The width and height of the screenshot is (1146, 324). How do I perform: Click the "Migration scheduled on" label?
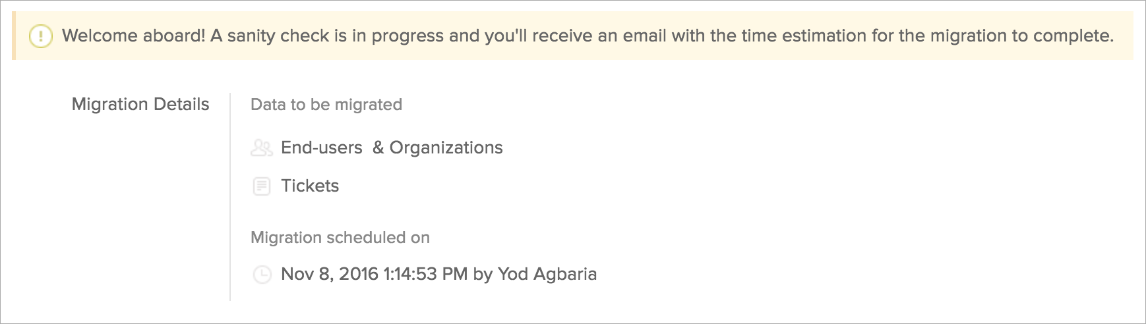pyautogui.click(x=340, y=238)
